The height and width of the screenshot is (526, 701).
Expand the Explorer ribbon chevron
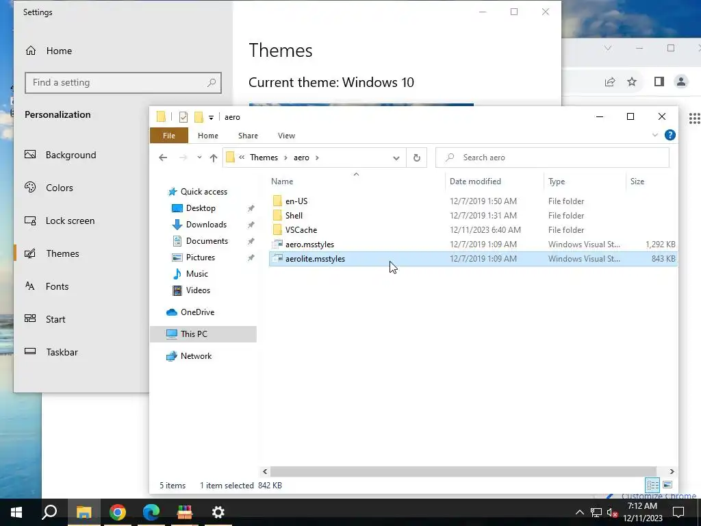pos(655,135)
